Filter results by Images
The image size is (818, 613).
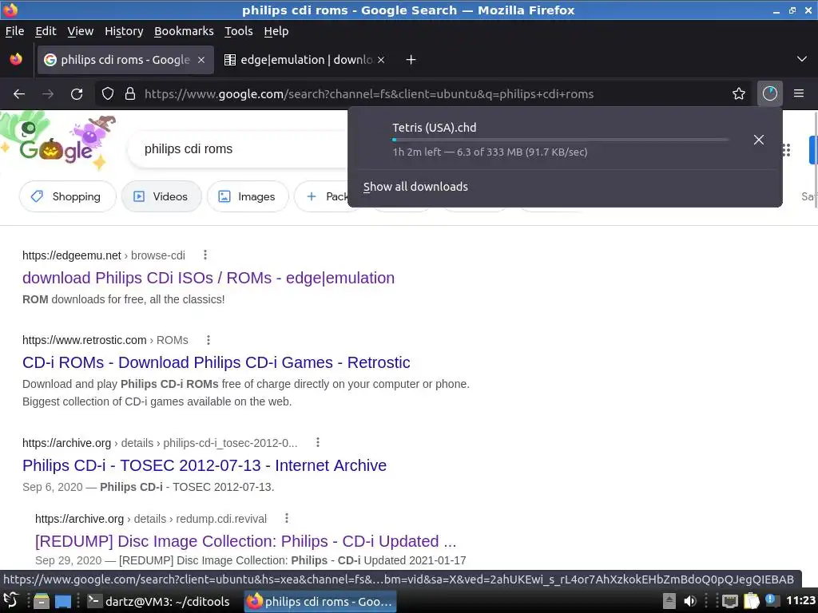[x=248, y=196]
